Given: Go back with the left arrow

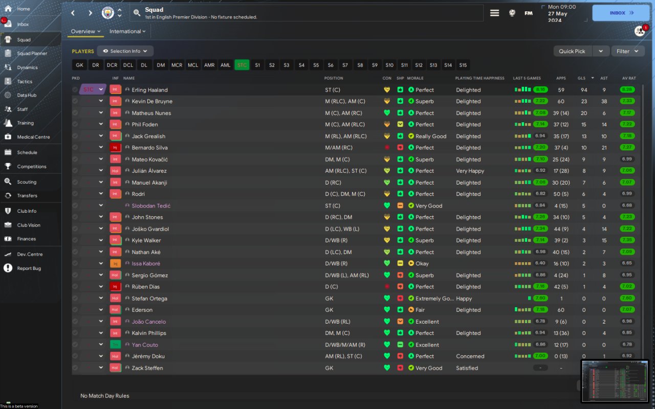Looking at the screenshot, I should pos(73,13).
